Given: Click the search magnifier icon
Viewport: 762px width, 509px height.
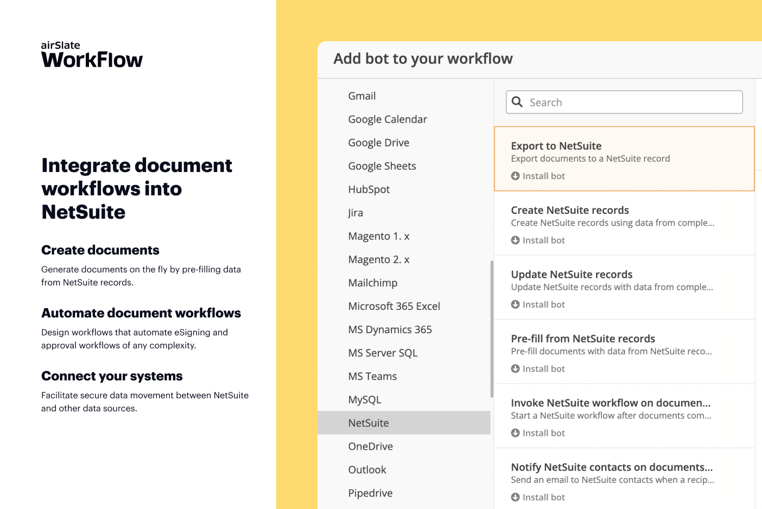Looking at the screenshot, I should coord(517,102).
